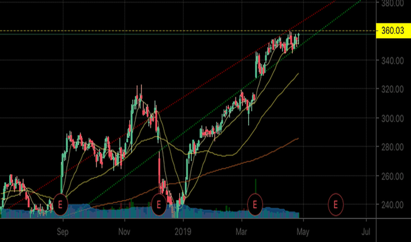Image resolution: width=411 pixels, height=242 pixels.
Task: Click the 380.00 price axis label
Action: [392, 3]
